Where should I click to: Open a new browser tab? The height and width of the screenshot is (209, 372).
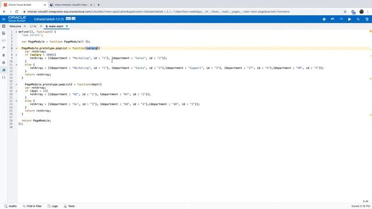pyautogui.click(x=98, y=5)
